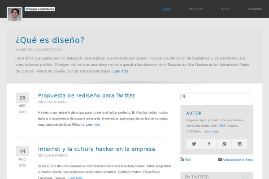The width and height of the screenshot is (269, 179).
Task: Click 8 COMENTARIOS under featured post
Action: tap(49, 50)
